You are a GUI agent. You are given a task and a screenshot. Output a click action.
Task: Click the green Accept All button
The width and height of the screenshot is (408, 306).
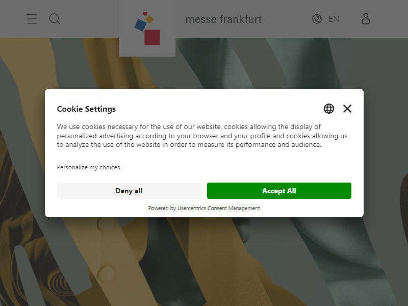[279, 191]
